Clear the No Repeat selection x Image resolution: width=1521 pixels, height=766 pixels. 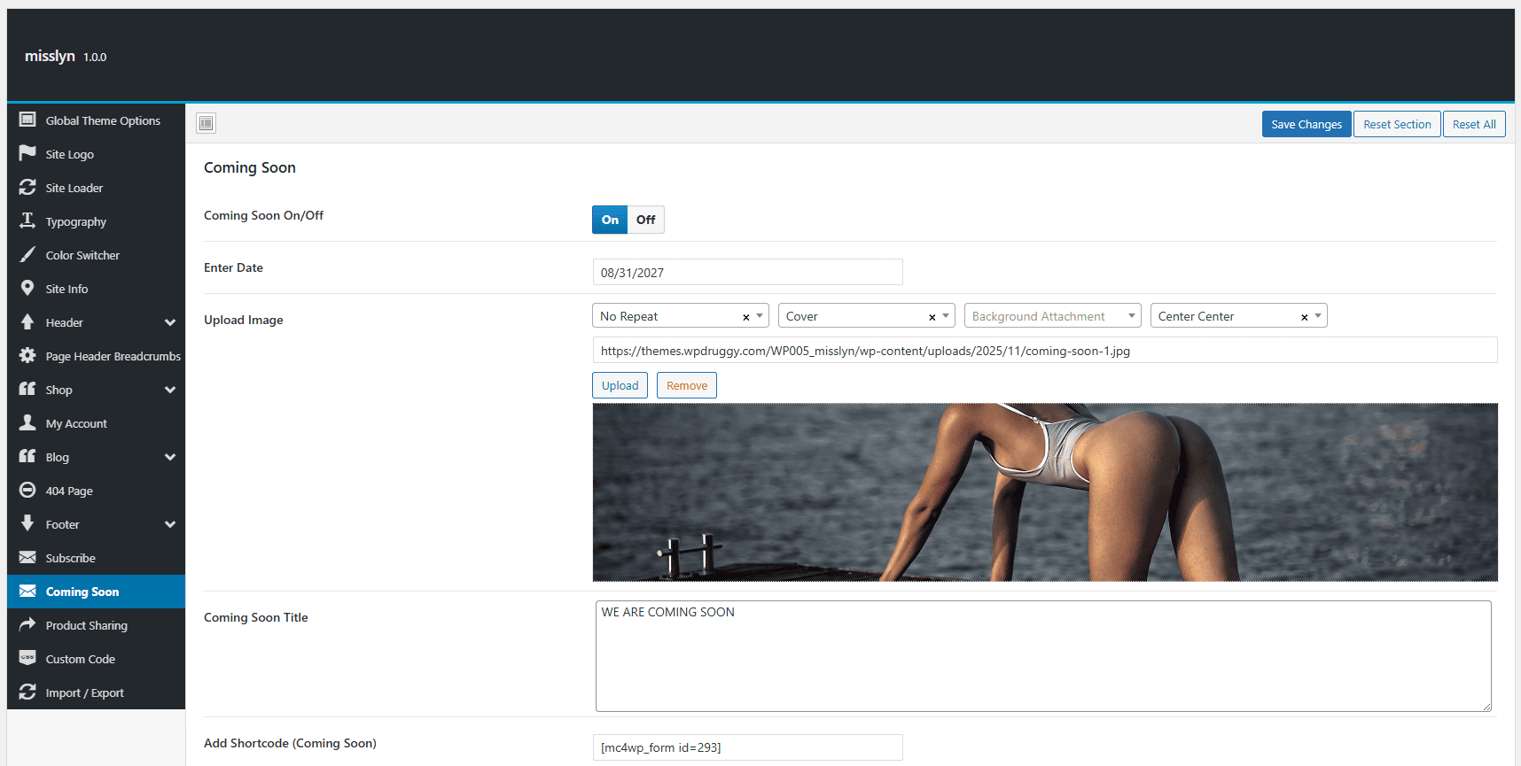[745, 317]
